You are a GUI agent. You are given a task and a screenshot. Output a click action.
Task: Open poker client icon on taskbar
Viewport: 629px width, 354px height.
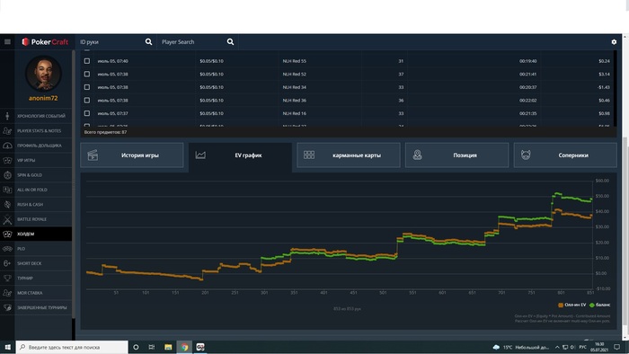click(200, 347)
